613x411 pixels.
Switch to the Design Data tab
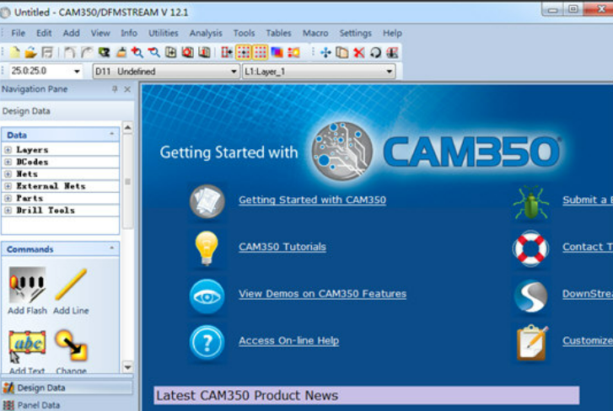pyautogui.click(x=67, y=387)
